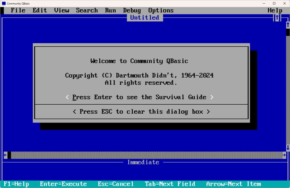The width and height of the screenshot is (290, 188).
Task: Click Arrow=Next Item in status bar
Action: pyautogui.click(x=233, y=184)
